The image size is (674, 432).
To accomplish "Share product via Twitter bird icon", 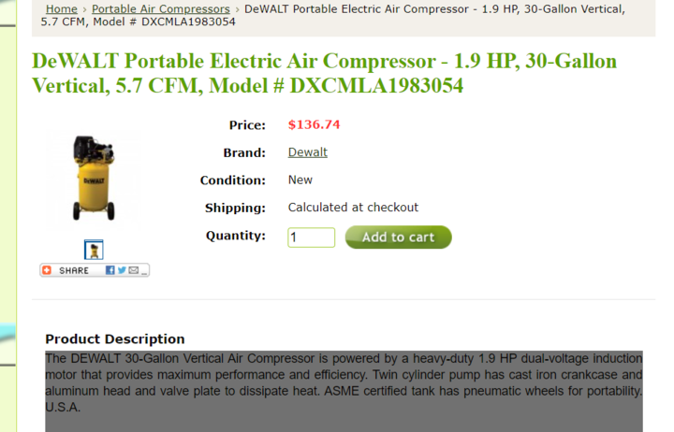I will (122, 270).
